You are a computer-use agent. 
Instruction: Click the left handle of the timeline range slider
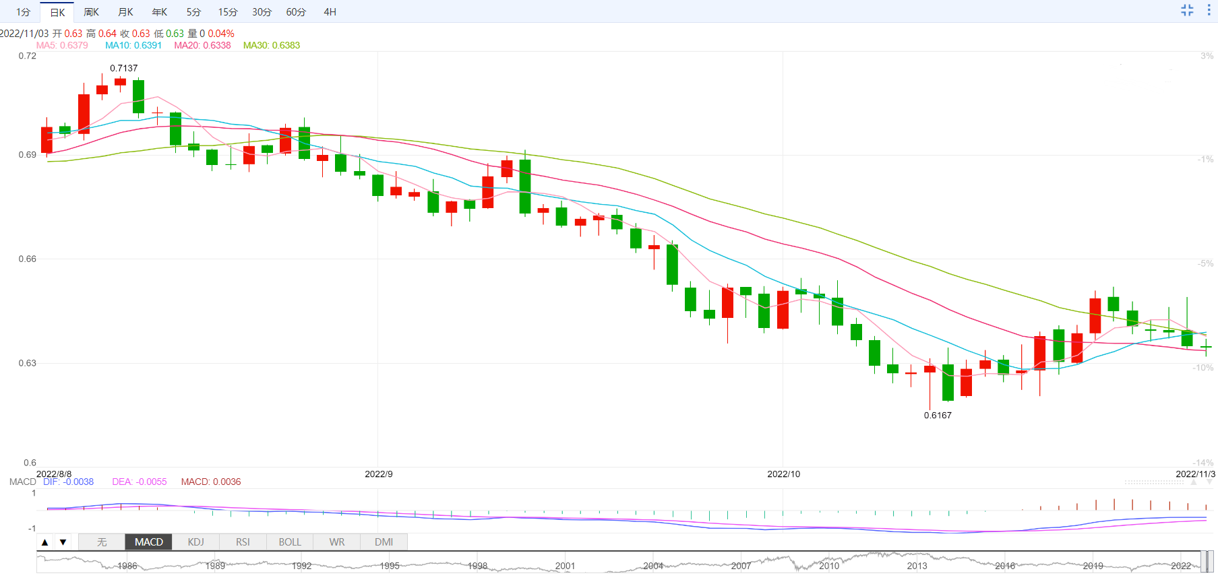(x=1203, y=561)
